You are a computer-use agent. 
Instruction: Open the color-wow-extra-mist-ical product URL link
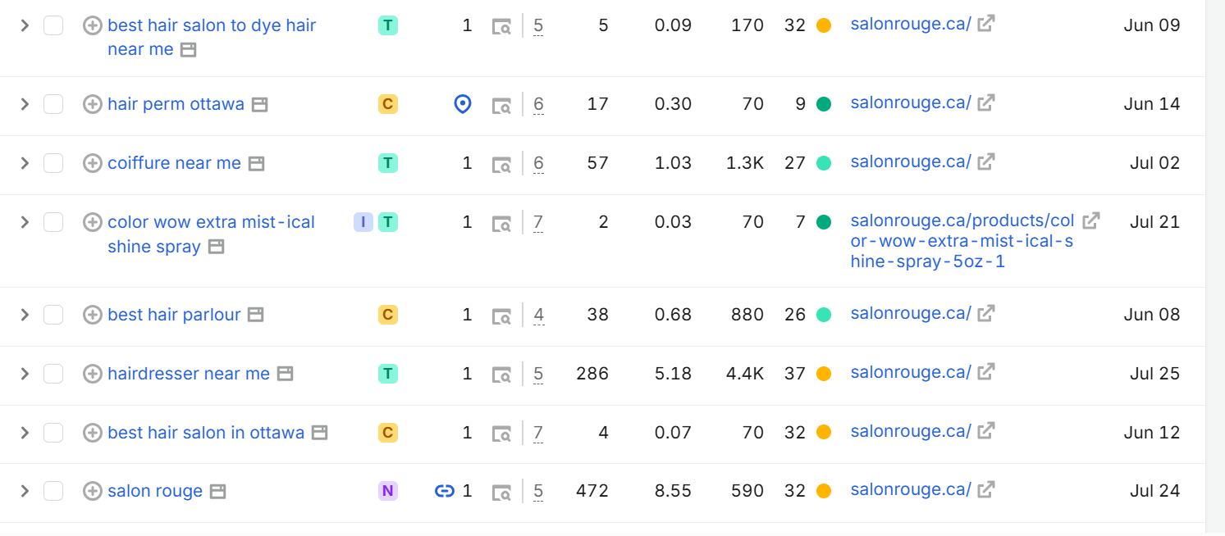(962, 242)
